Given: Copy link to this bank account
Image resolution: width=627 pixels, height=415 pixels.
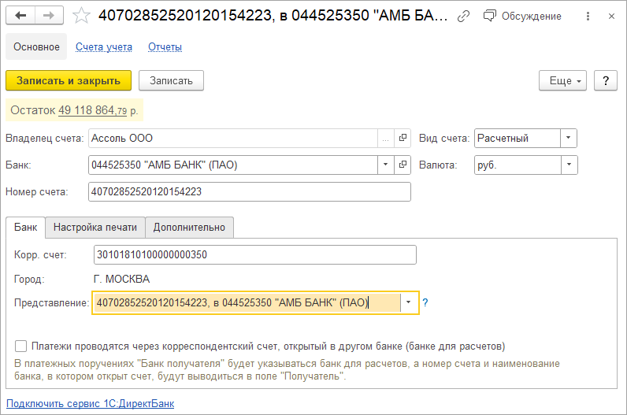Looking at the screenshot, I should pyautogui.click(x=463, y=16).
